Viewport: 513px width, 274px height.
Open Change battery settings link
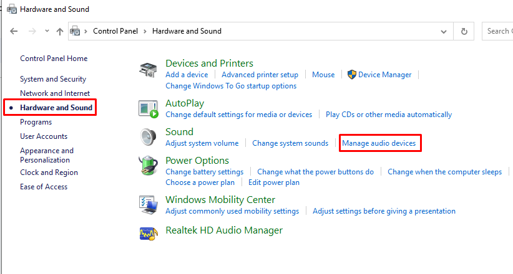pos(204,172)
